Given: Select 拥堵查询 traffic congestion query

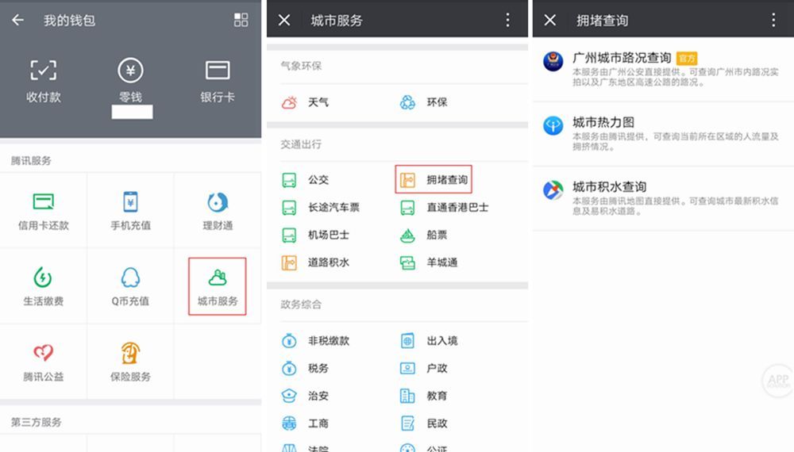Looking at the screenshot, I should pyautogui.click(x=434, y=180).
